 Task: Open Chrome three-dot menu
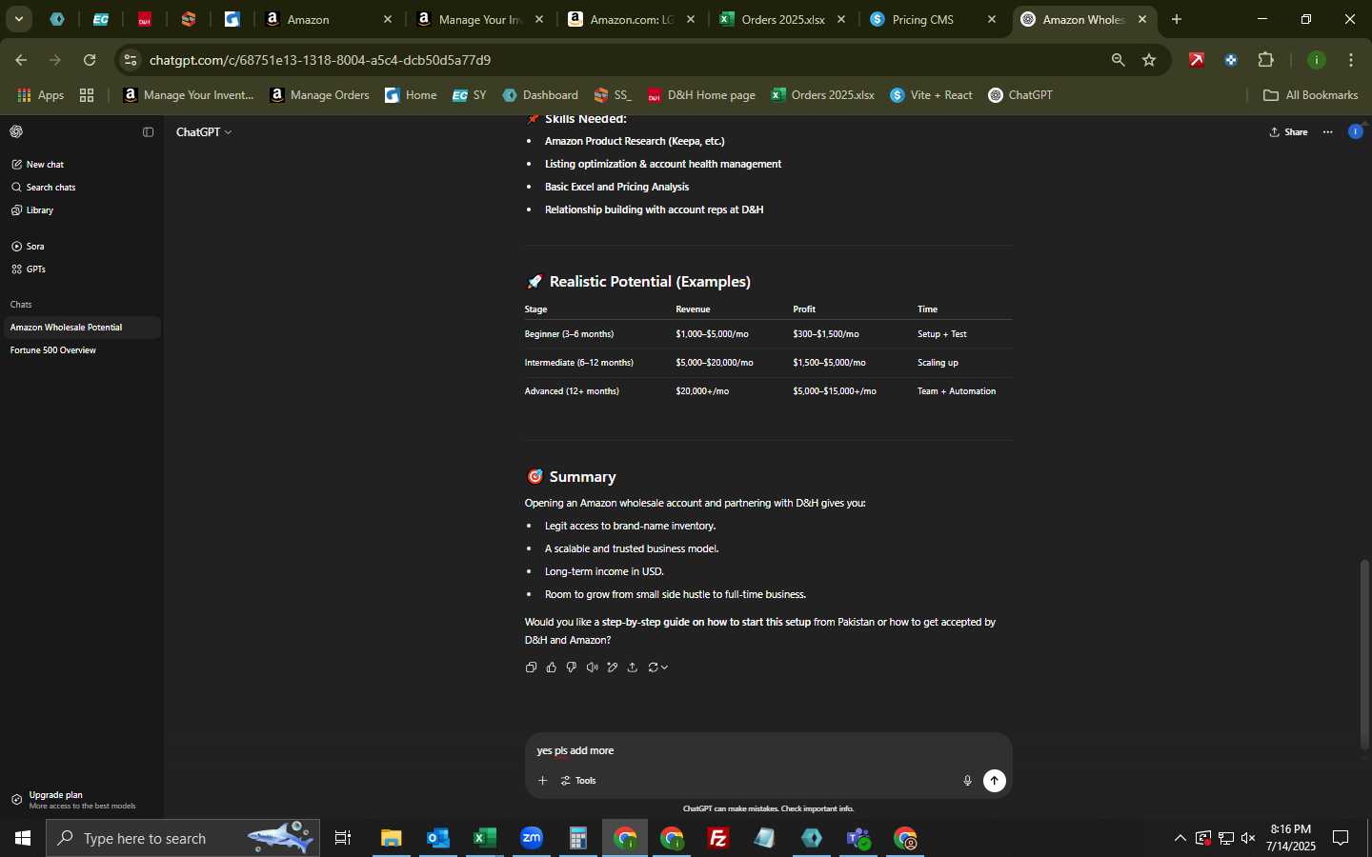[x=1351, y=60]
